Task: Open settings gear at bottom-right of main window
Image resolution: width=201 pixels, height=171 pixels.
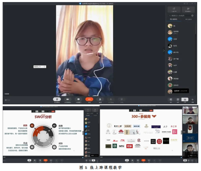Action: (x=193, y=100)
